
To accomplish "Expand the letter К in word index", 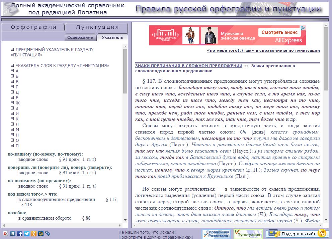I will point(12,119).
